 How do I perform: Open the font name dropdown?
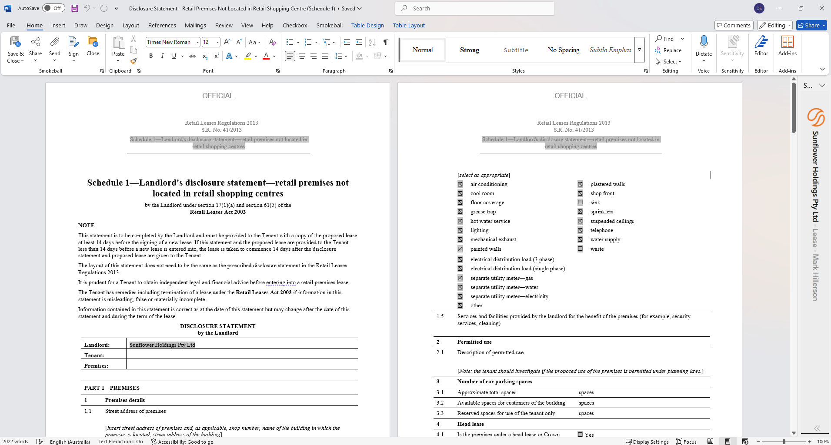[x=197, y=42]
